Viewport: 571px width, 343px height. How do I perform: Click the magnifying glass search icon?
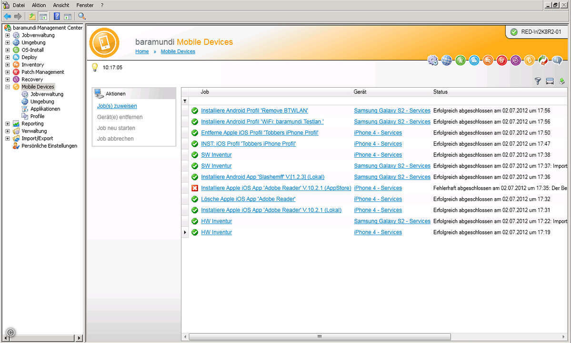click(x=82, y=16)
